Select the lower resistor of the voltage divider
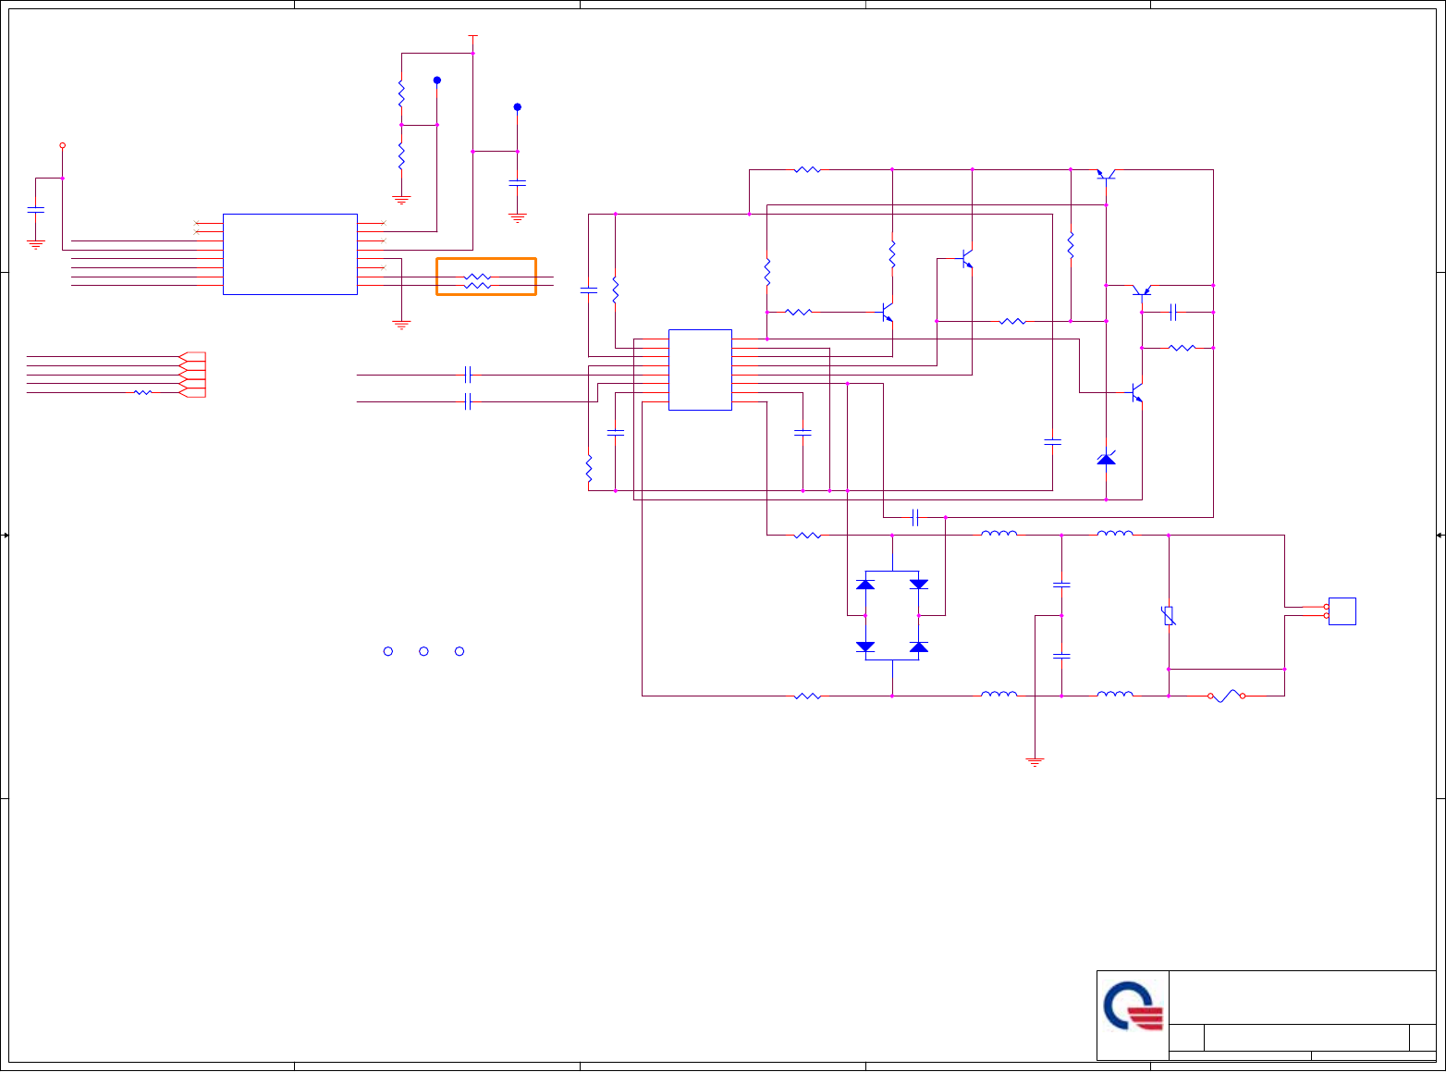The width and height of the screenshot is (1446, 1072). point(401,156)
